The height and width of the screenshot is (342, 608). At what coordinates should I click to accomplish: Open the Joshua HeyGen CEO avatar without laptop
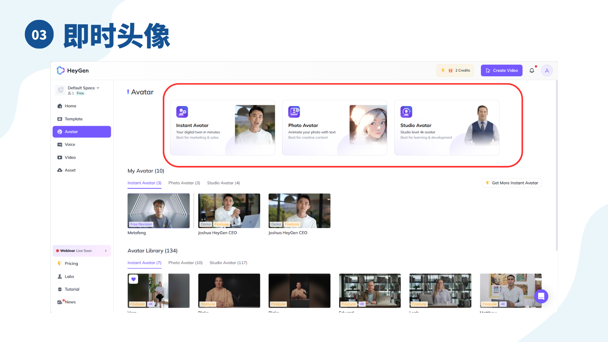(x=300, y=211)
